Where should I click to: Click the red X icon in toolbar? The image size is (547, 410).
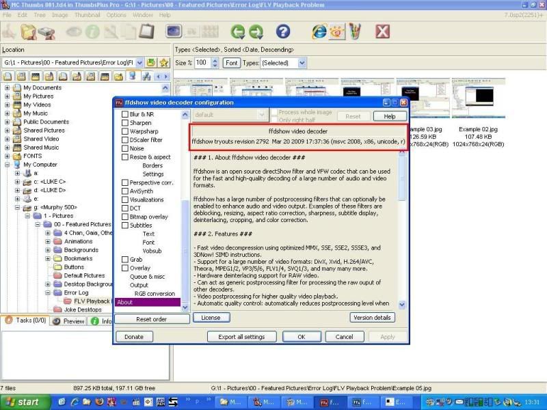[382, 31]
